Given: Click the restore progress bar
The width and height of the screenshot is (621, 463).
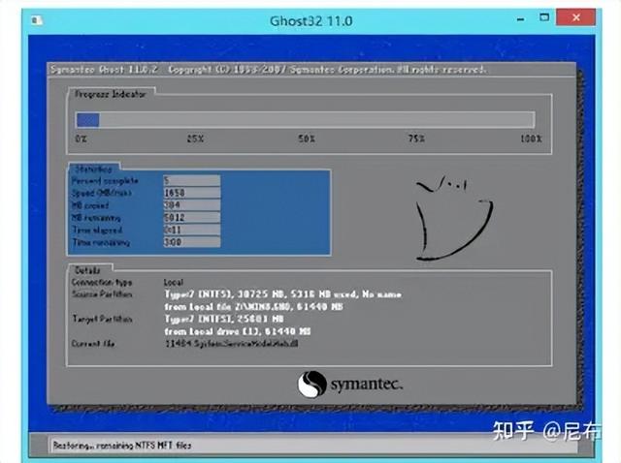Looking at the screenshot, I should coord(305,120).
